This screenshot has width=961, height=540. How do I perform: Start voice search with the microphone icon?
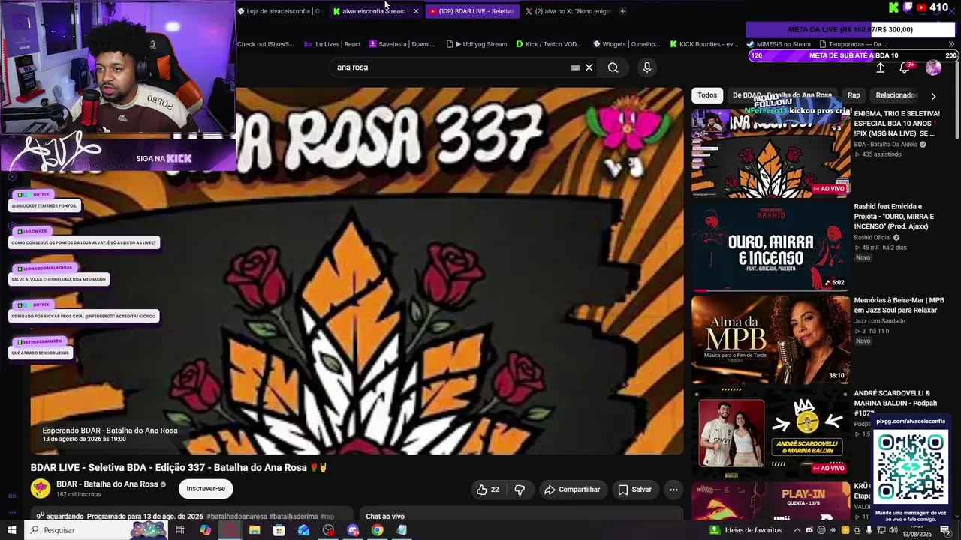(647, 67)
